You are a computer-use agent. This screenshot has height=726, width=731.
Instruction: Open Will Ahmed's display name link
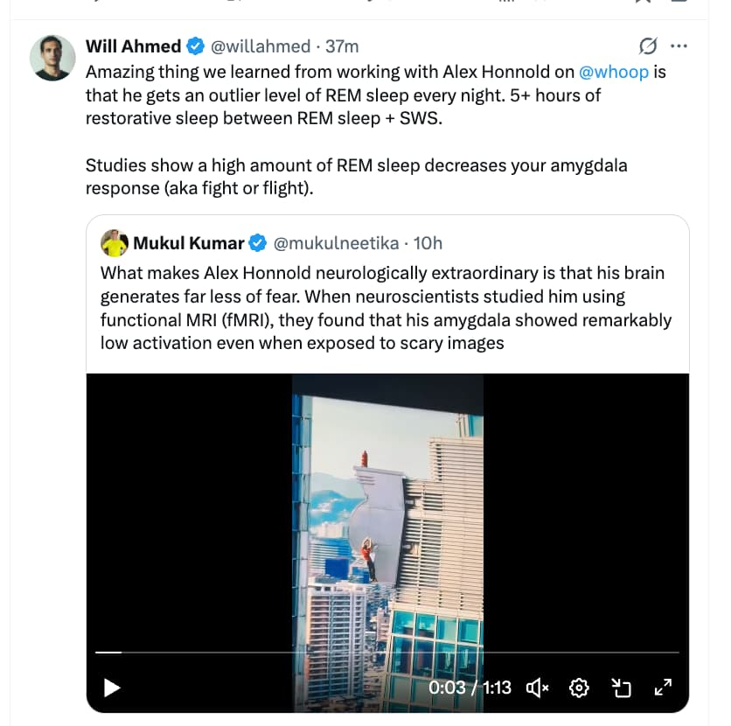coord(134,46)
